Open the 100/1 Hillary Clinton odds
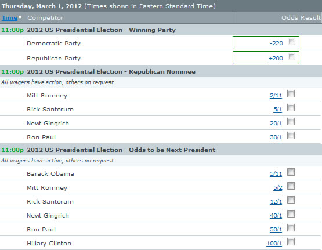Viewport: 322px width, 250px height. point(274,244)
